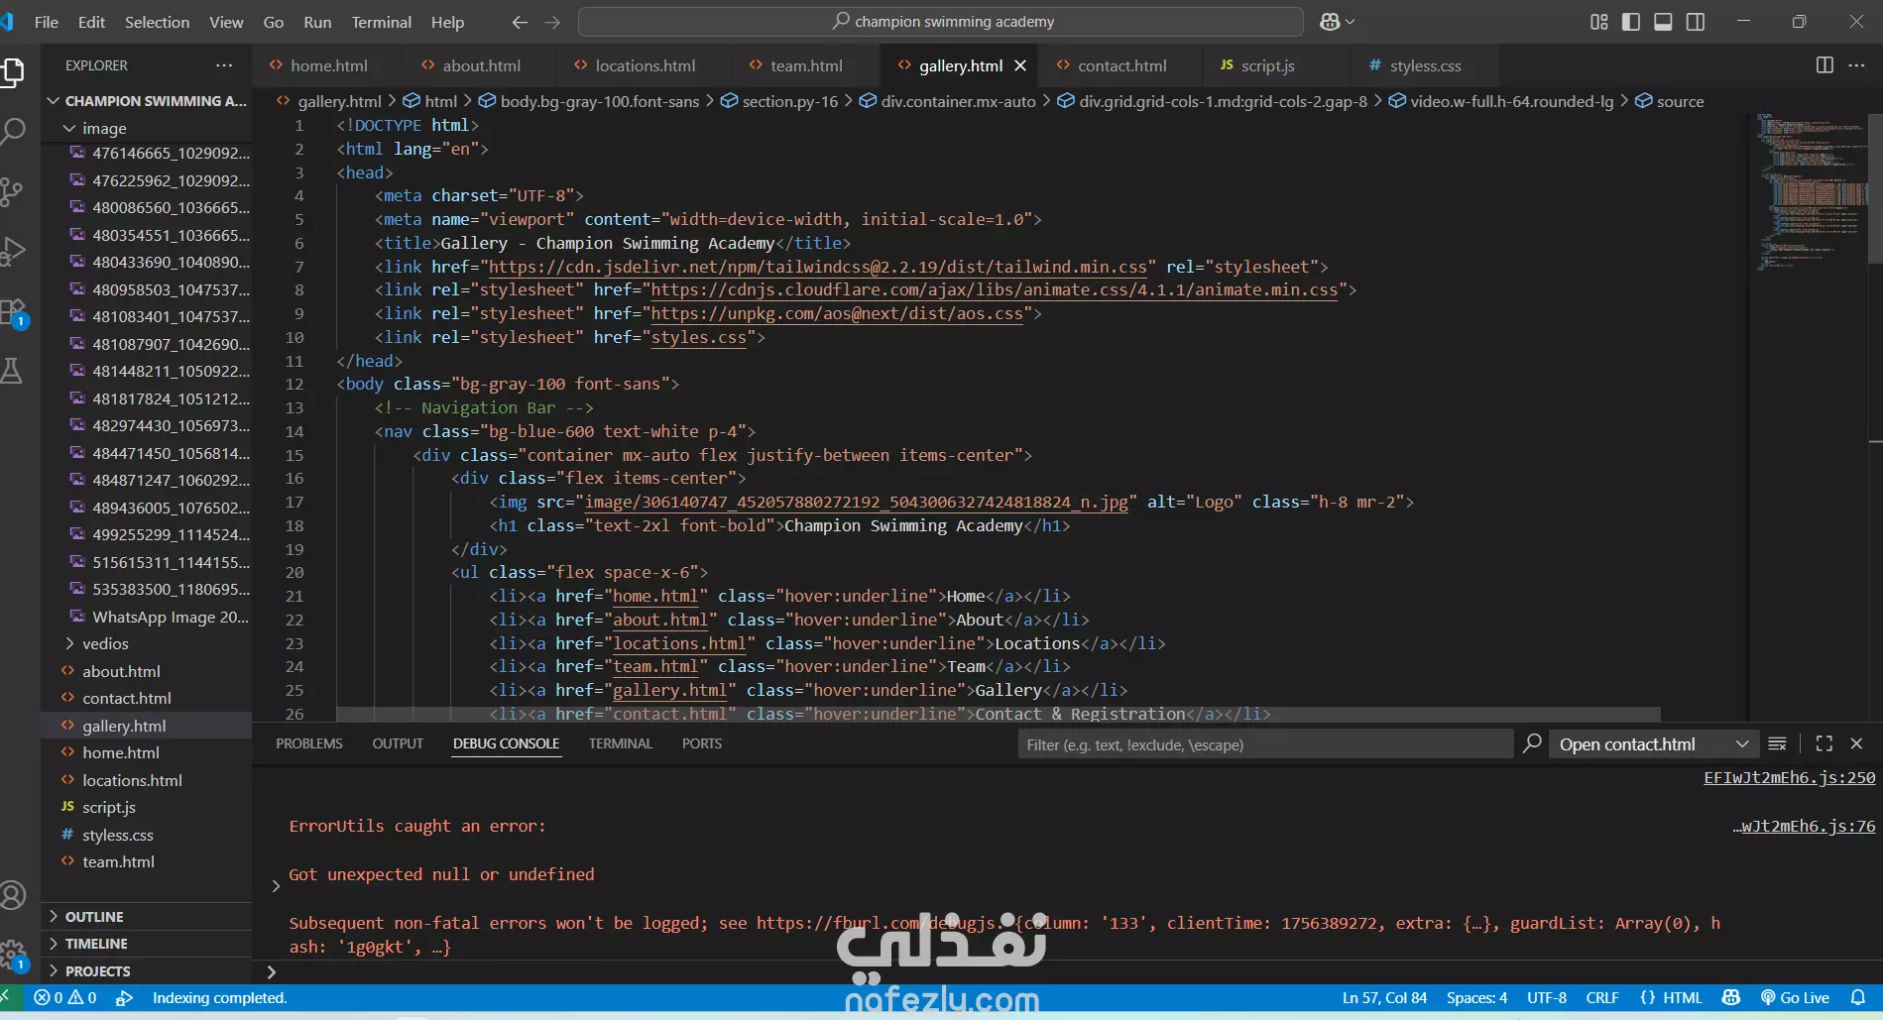Split the editor right
Image resolution: width=1883 pixels, height=1020 pixels.
(1824, 65)
